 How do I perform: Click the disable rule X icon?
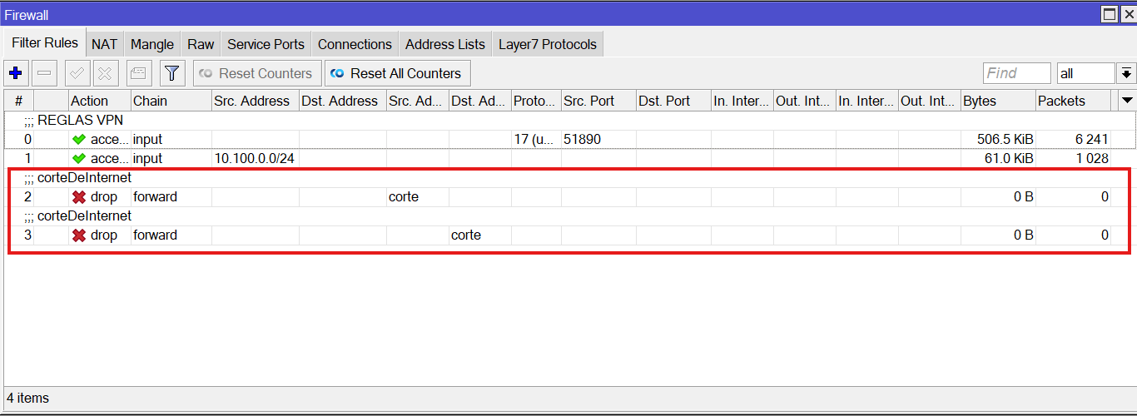click(105, 73)
